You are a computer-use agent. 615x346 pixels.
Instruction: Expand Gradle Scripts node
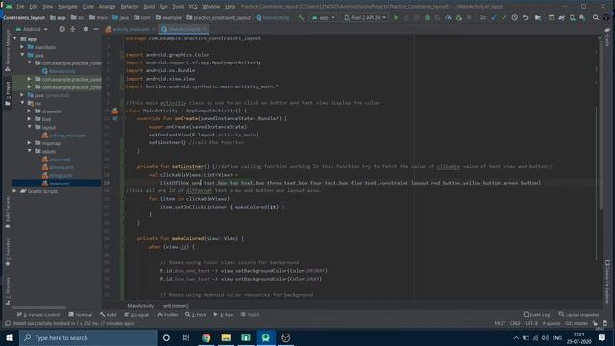pyautogui.click(x=15, y=191)
